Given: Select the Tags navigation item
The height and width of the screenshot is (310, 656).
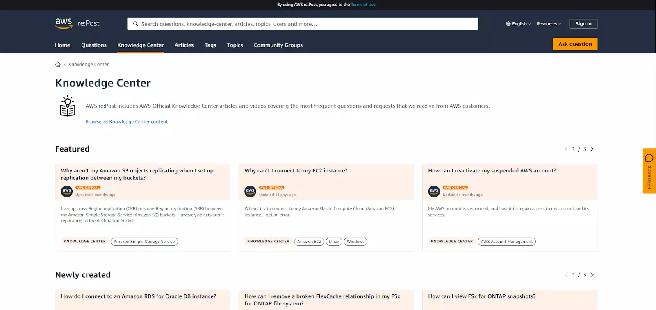Looking at the screenshot, I should 210,45.
